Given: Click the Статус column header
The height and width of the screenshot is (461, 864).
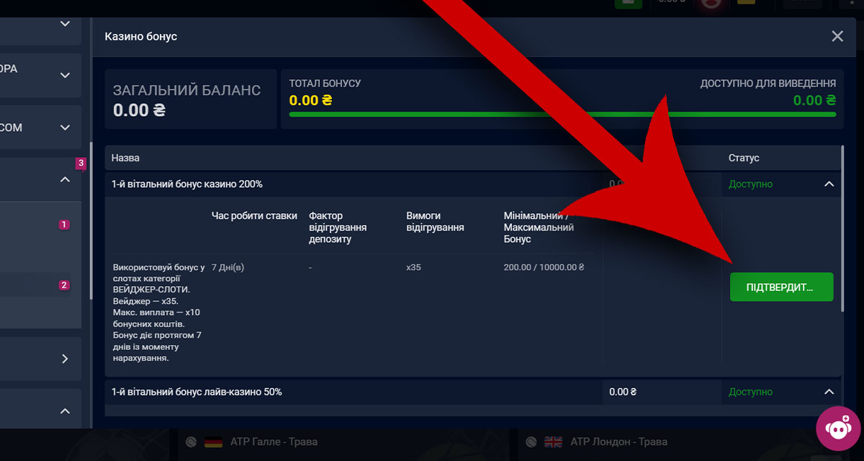Looking at the screenshot, I should [x=744, y=158].
